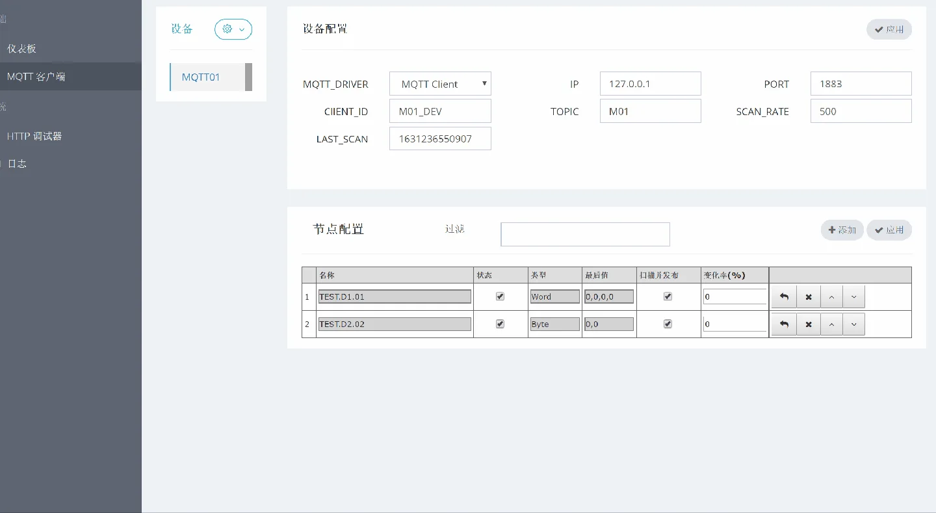The width and height of the screenshot is (936, 513).
Task: Open HTTP 调试器 menu item
Action: [71, 137]
